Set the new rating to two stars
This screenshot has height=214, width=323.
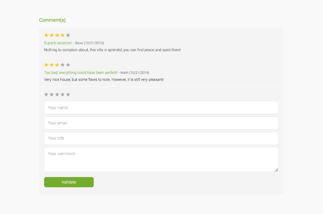coord(52,94)
